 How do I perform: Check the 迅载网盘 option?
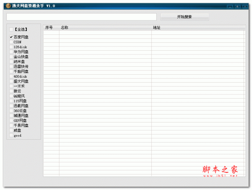(11, 106)
